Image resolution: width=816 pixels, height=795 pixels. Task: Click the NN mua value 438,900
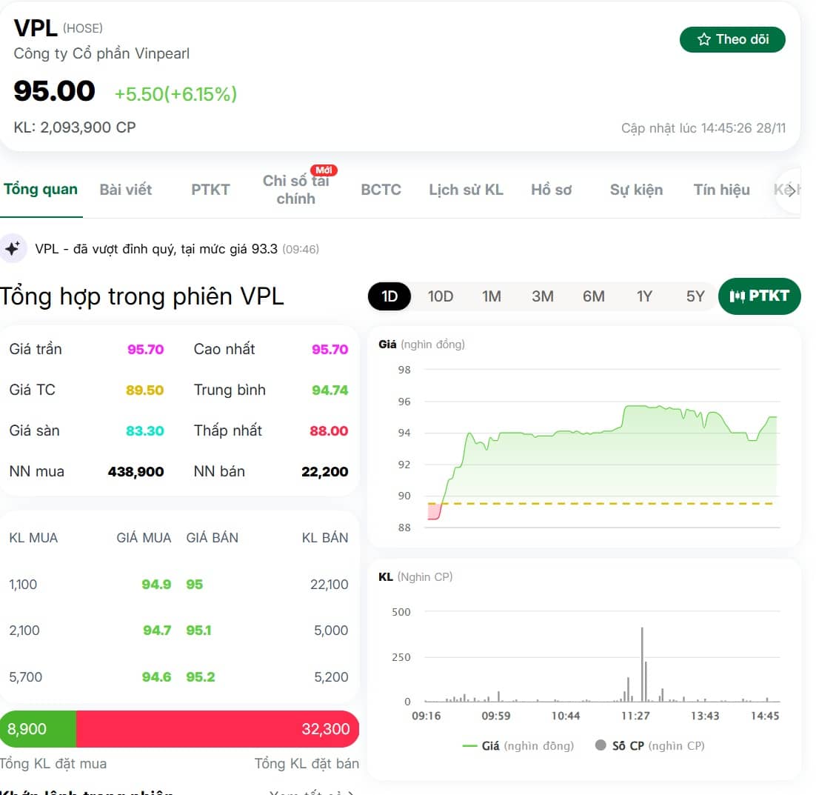point(136,472)
